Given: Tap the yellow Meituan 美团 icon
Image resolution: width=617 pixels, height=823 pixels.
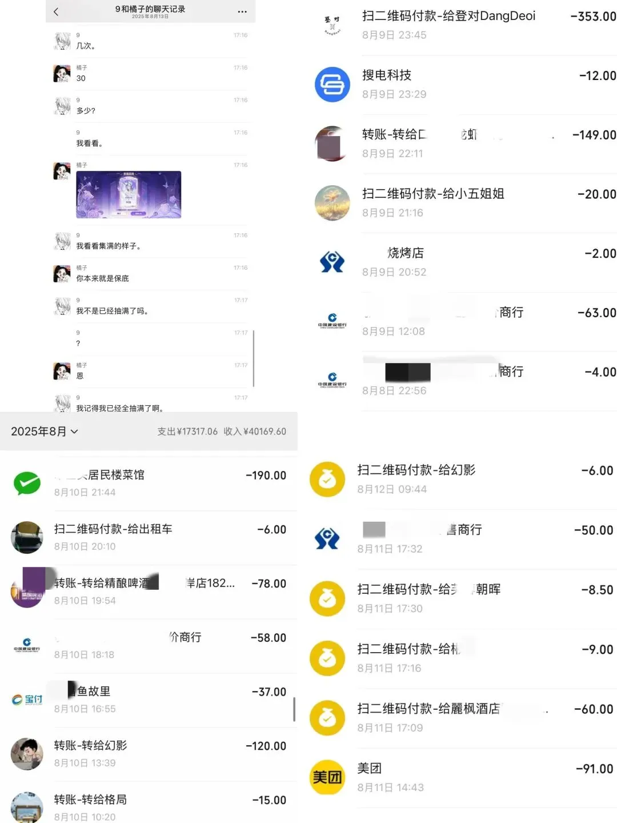Looking at the screenshot, I should (327, 777).
